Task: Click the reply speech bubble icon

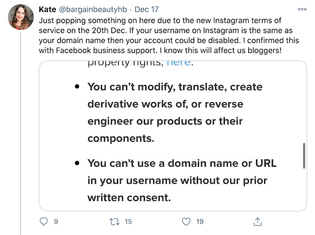Action: 44,221
